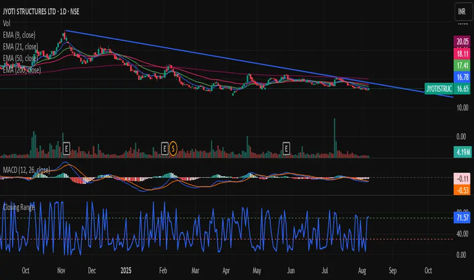
Task: Click the 2025 label on time axis
Action: coord(126,270)
